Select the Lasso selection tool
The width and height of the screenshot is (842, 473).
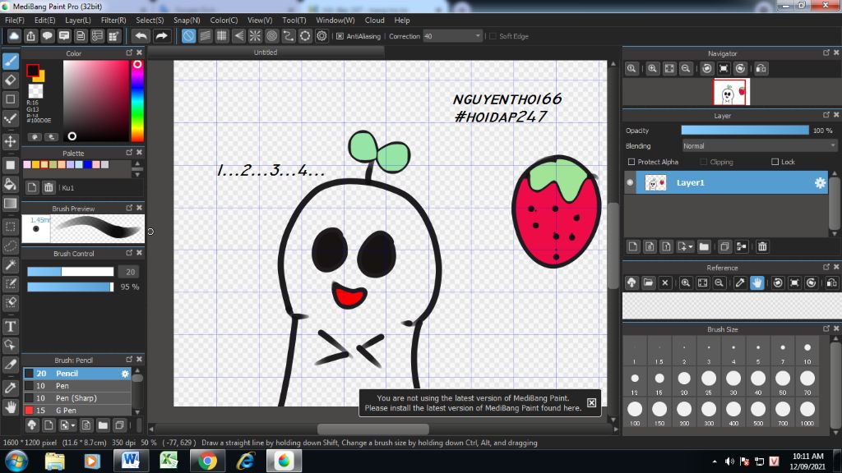(x=10, y=246)
